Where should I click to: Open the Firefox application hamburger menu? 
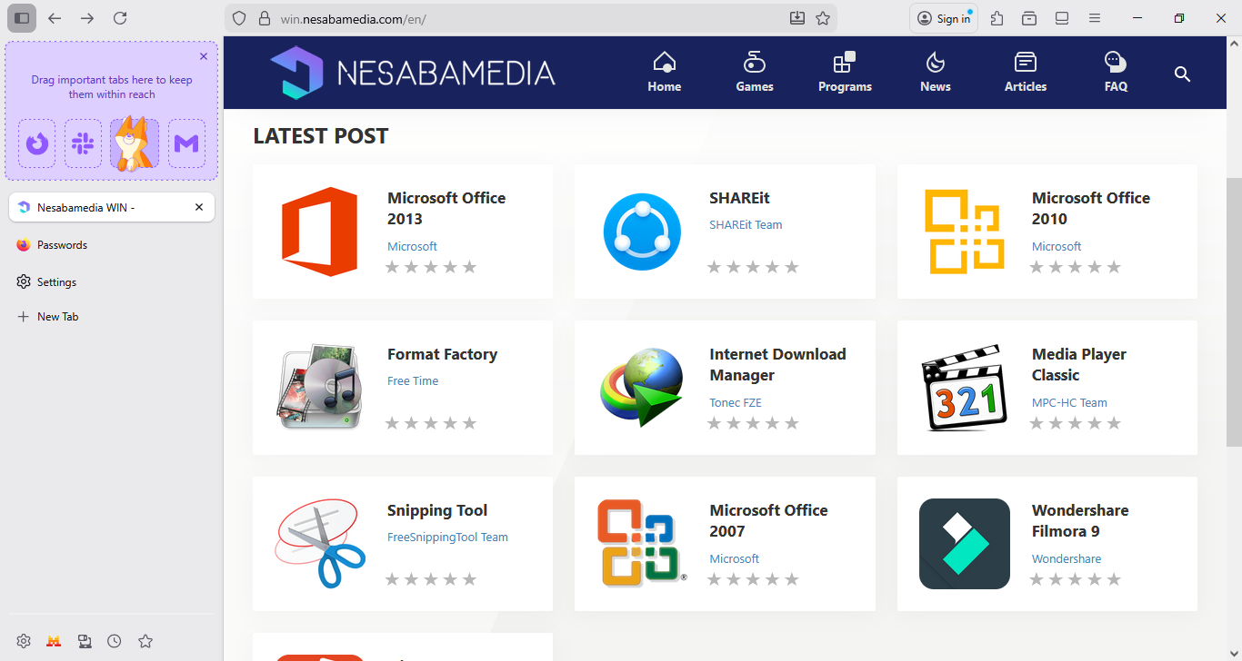(1095, 18)
